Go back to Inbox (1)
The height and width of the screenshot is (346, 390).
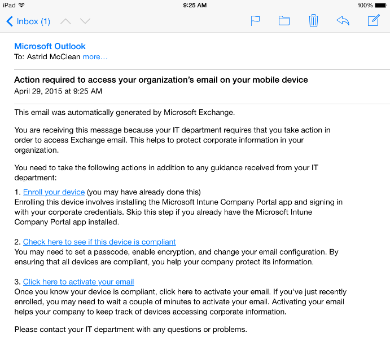point(28,21)
